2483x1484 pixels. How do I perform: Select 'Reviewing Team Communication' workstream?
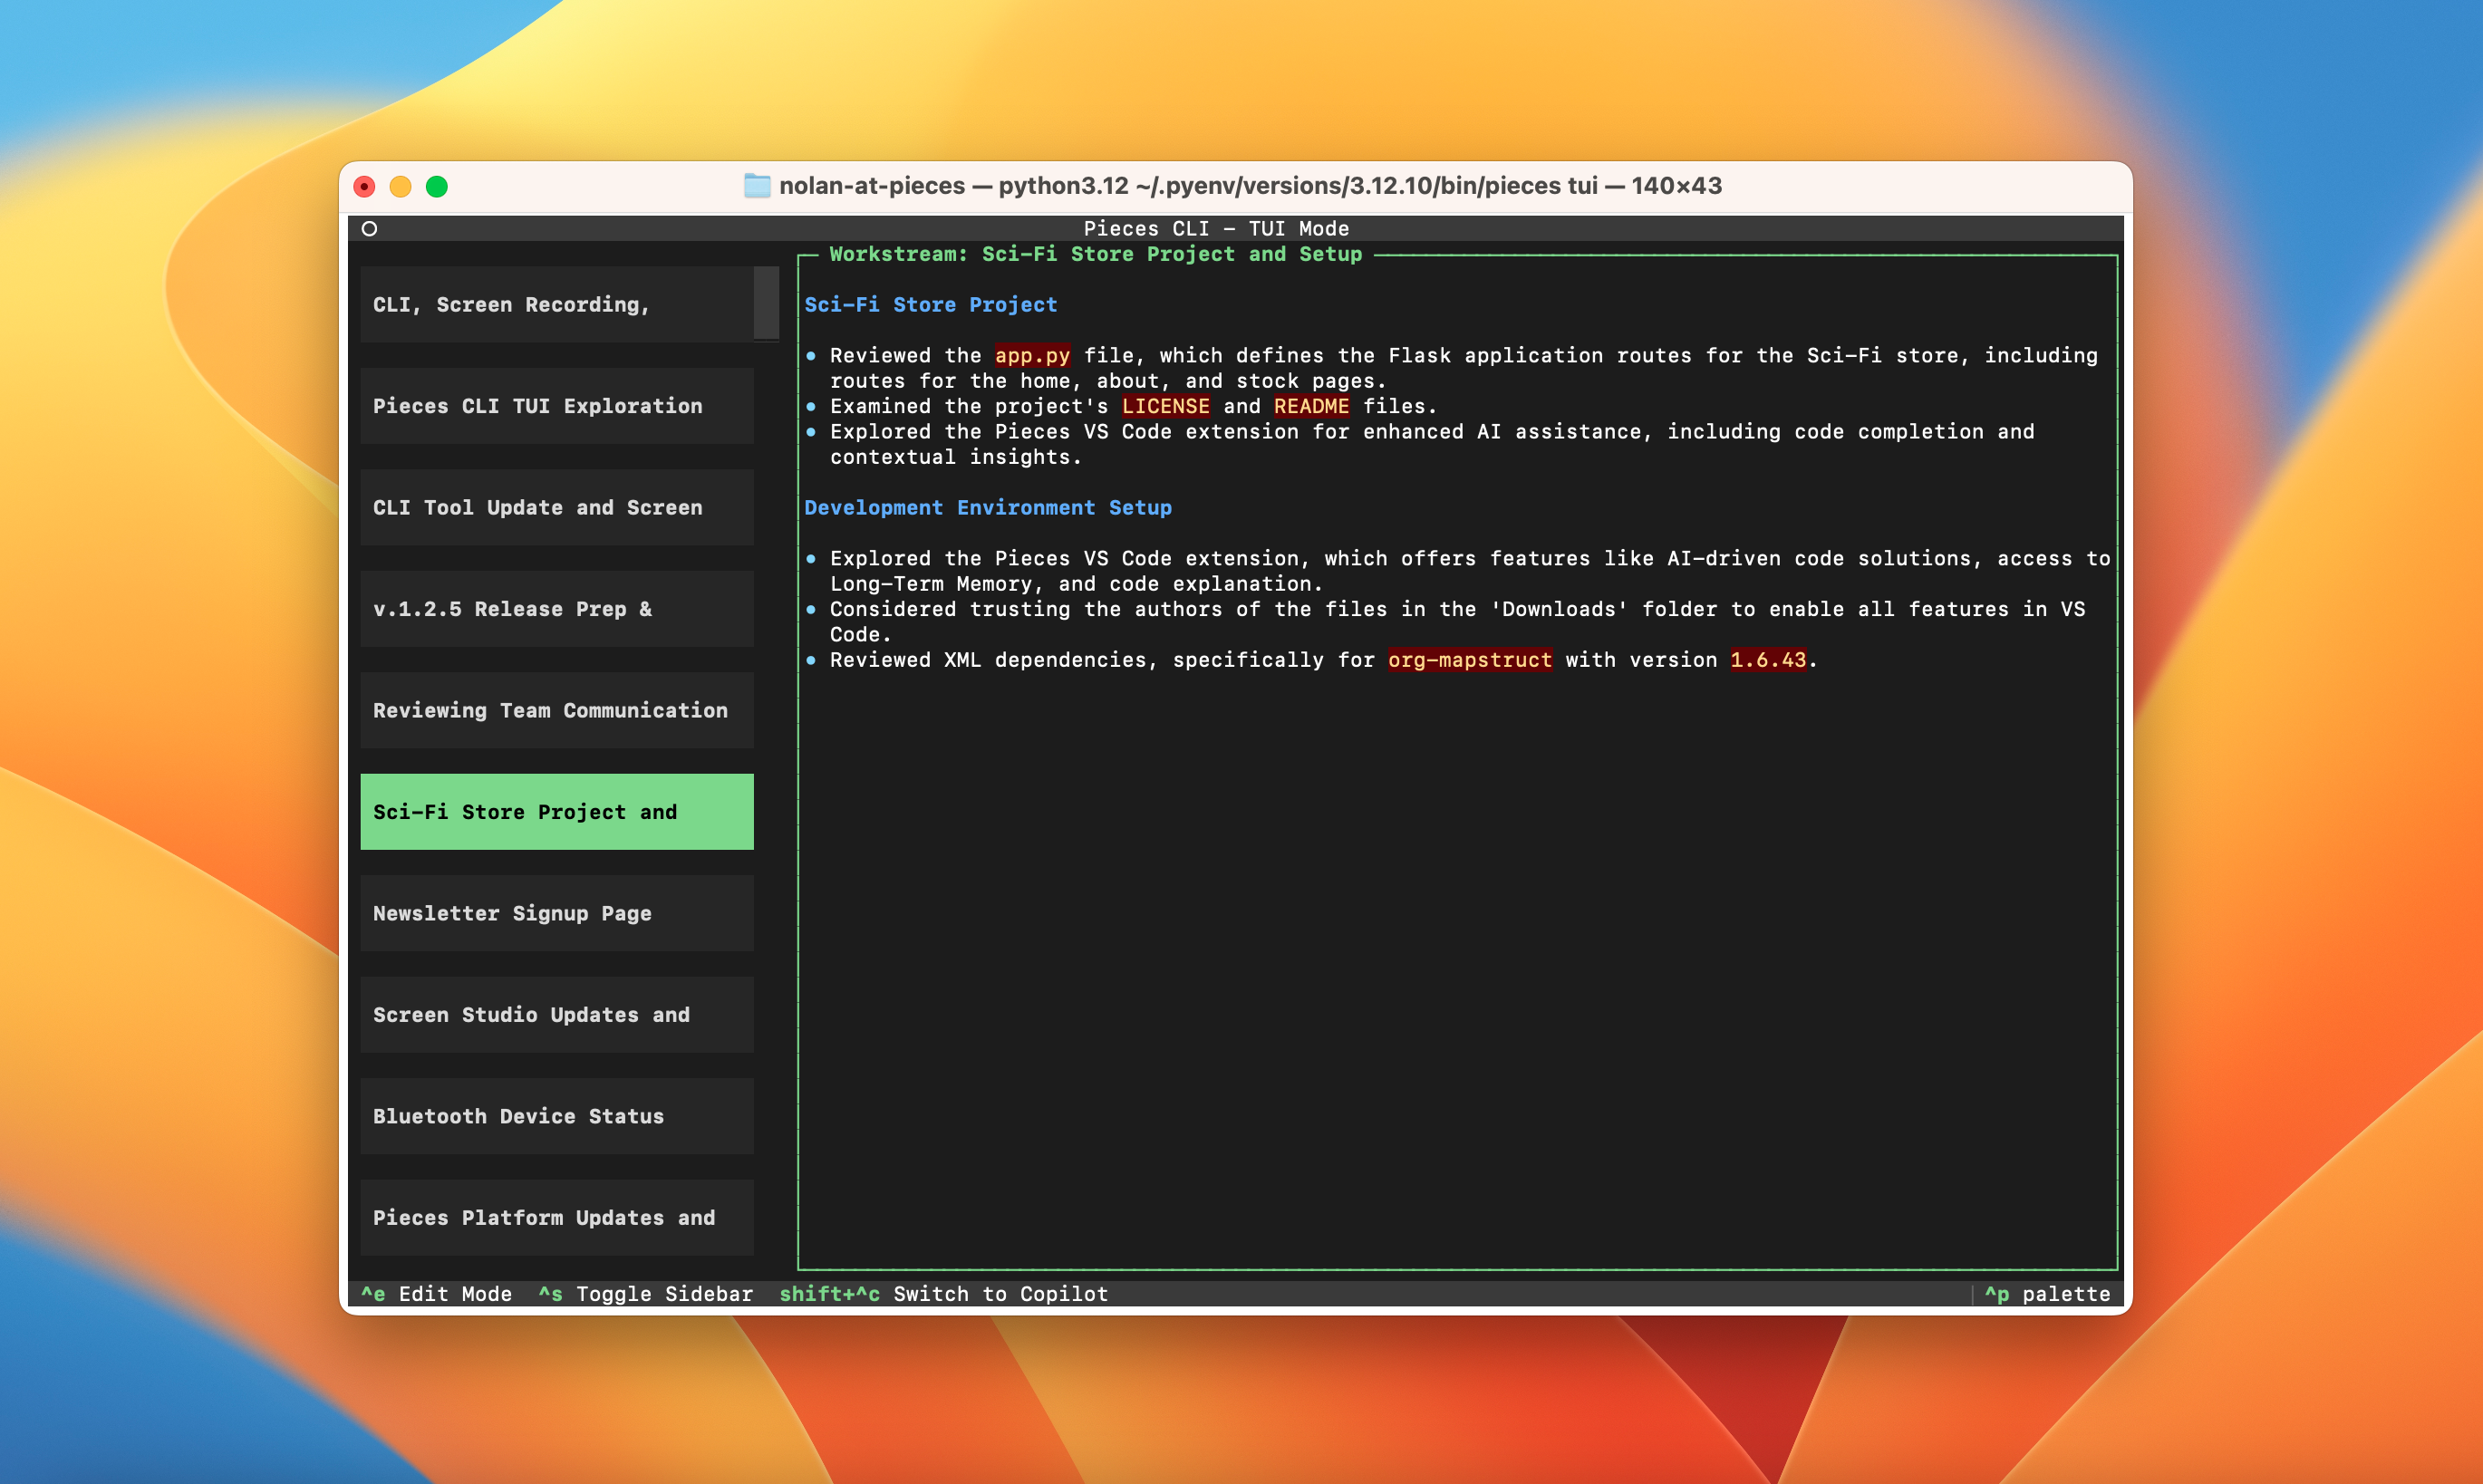tap(557, 710)
